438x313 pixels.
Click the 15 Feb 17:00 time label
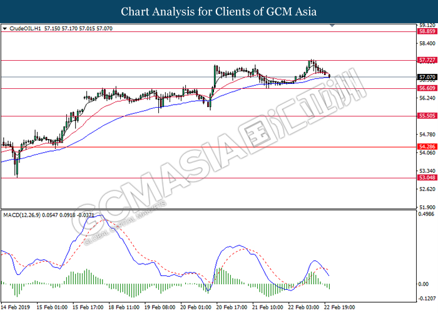[88, 307]
